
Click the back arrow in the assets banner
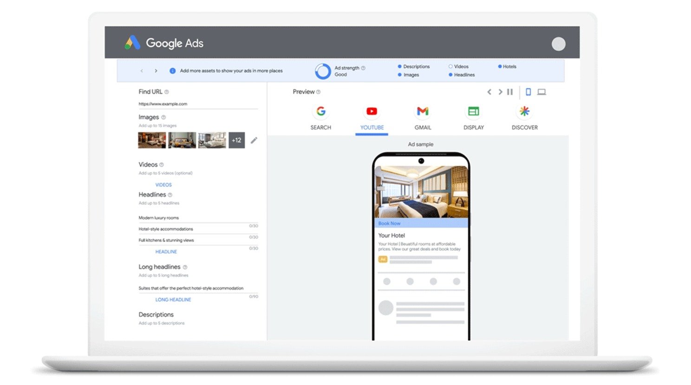[x=142, y=70]
